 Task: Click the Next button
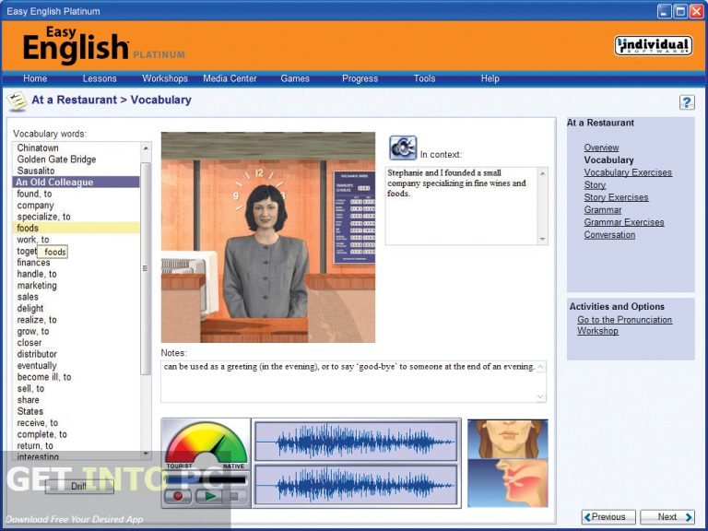click(667, 517)
